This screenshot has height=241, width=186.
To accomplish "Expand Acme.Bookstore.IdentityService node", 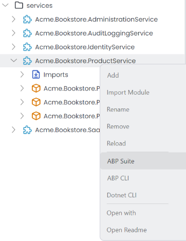I will (13, 47).
